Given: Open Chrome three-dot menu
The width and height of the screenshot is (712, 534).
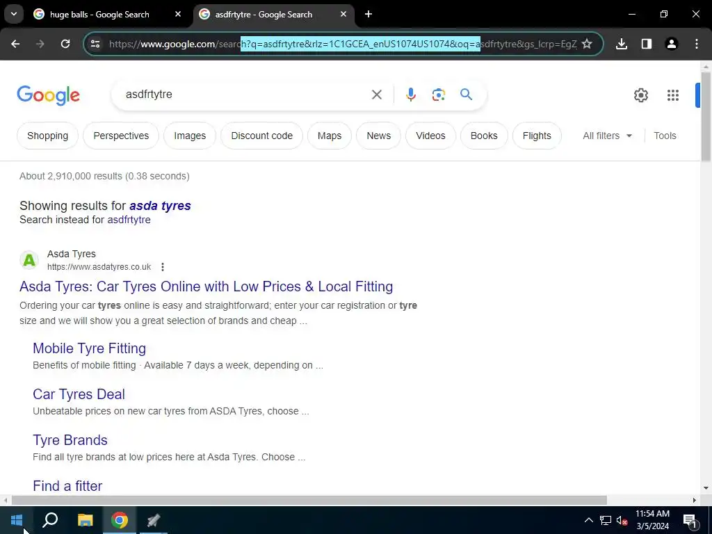Looking at the screenshot, I should click(697, 44).
